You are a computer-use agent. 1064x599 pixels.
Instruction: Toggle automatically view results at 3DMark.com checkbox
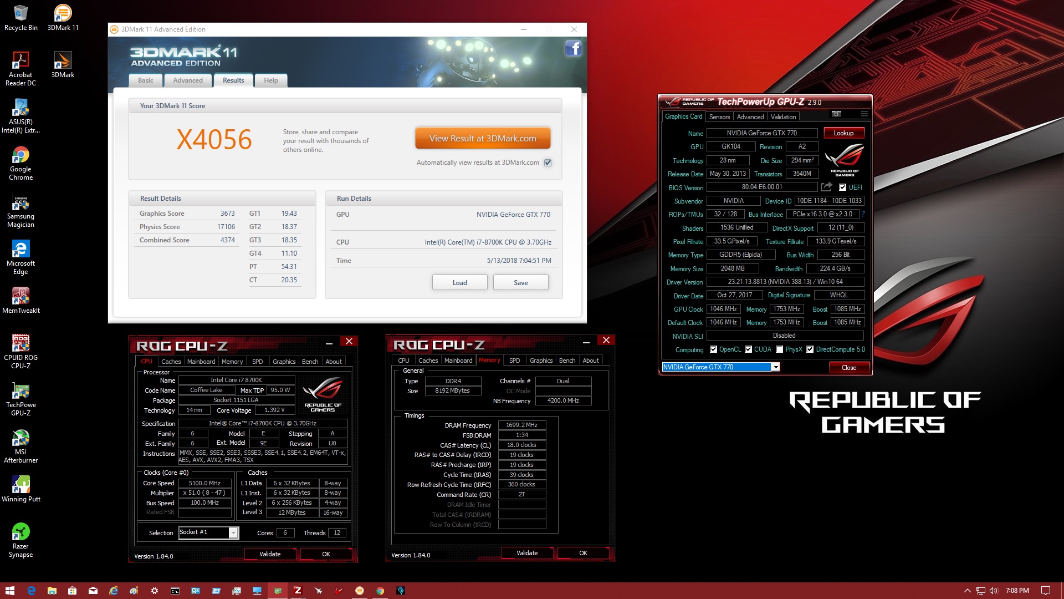point(548,163)
